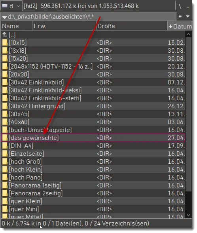Toggle sort order on Datum column
The height and width of the screenshot is (233, 197).
pos(180,26)
